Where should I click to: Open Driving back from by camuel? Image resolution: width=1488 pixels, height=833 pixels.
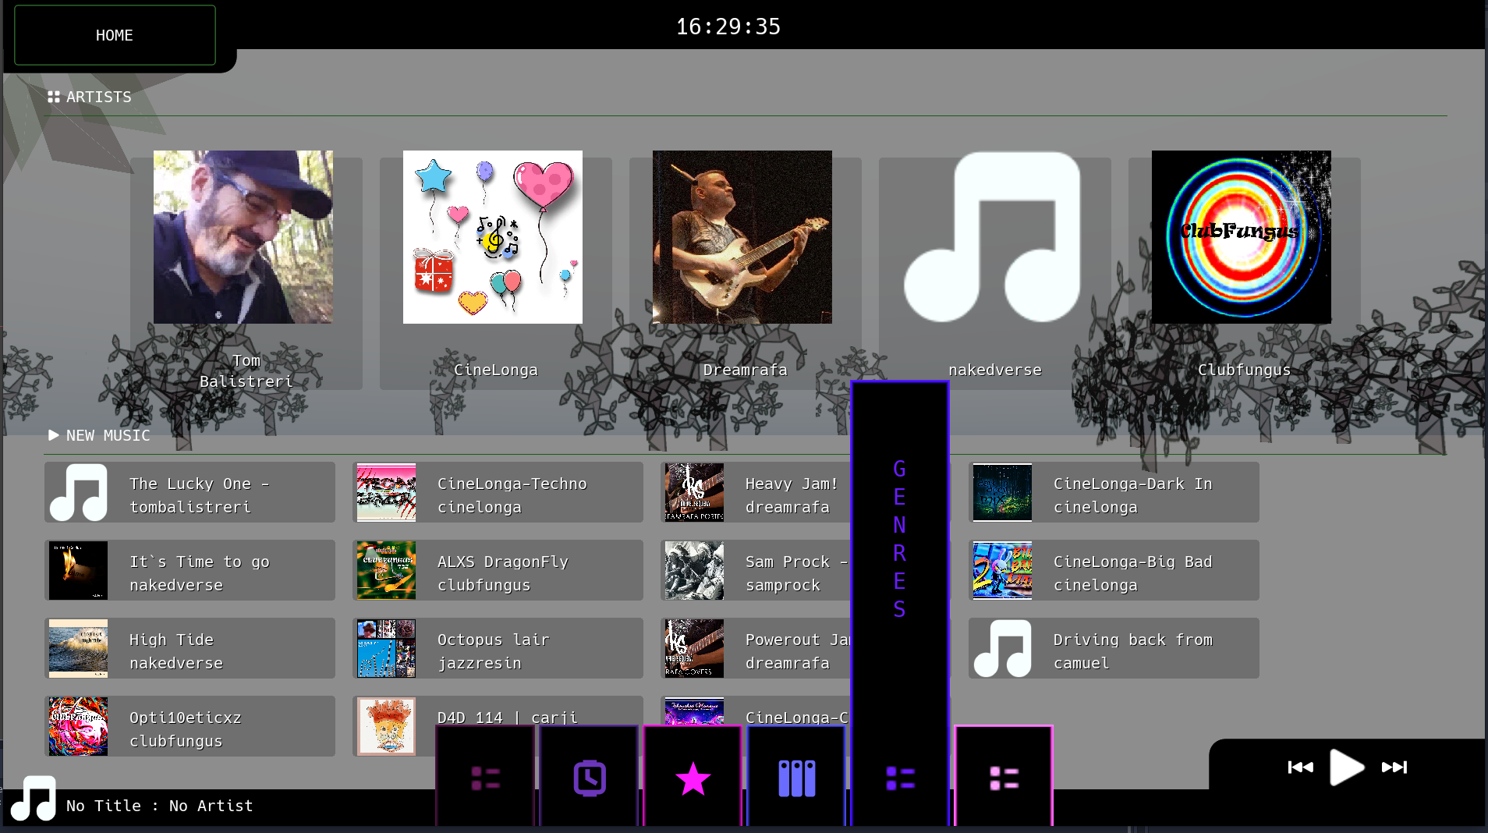[x=1114, y=649]
